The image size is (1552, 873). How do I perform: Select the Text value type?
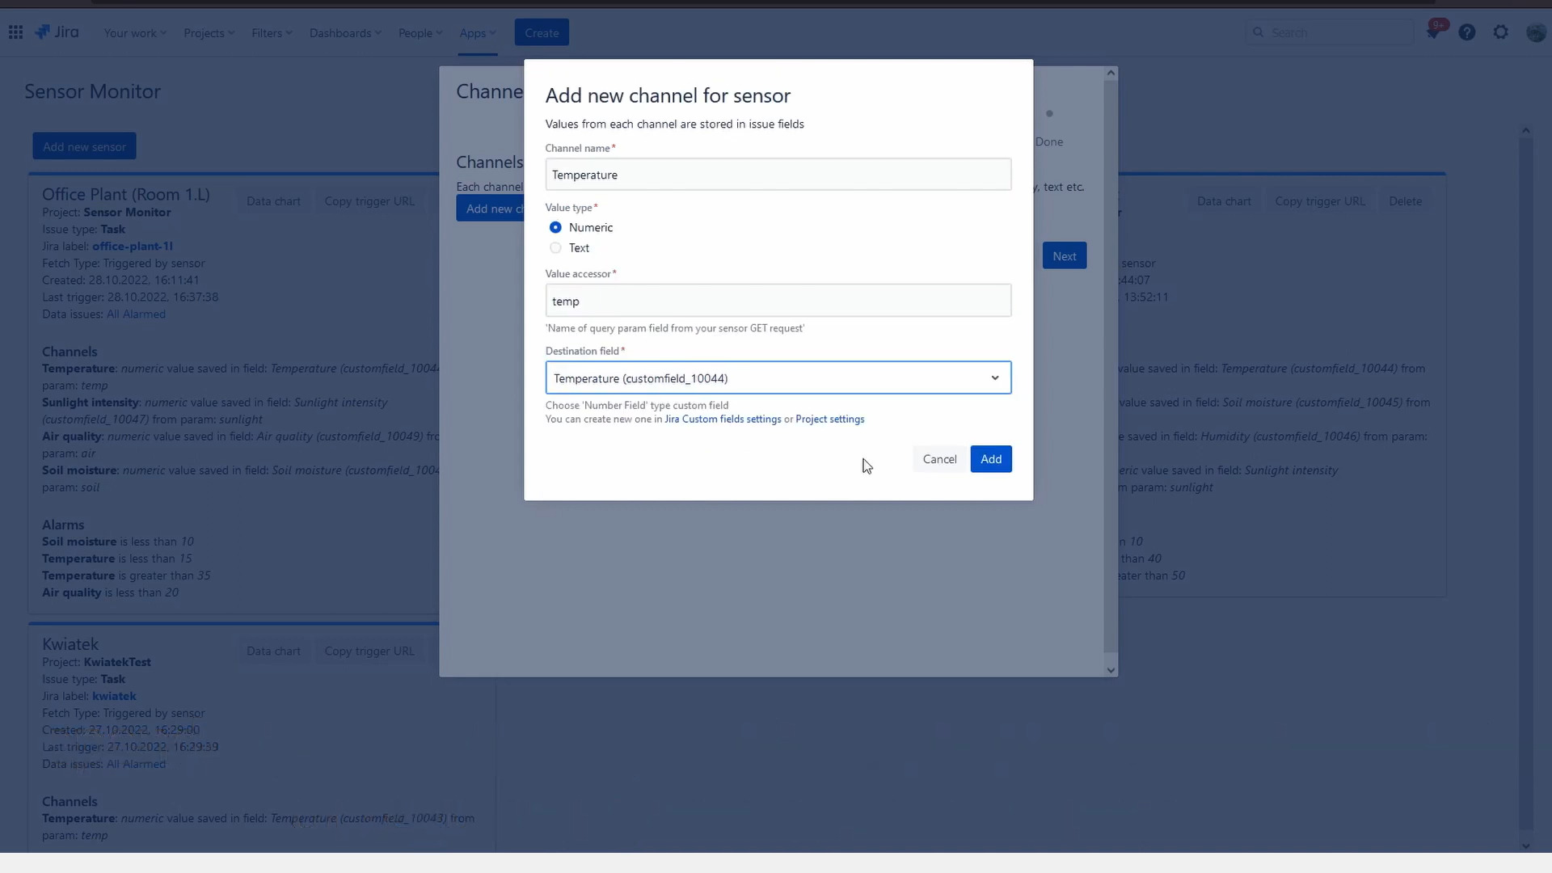click(555, 248)
